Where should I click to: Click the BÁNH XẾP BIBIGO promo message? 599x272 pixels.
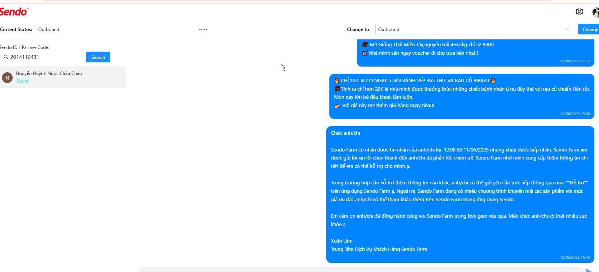click(462, 96)
